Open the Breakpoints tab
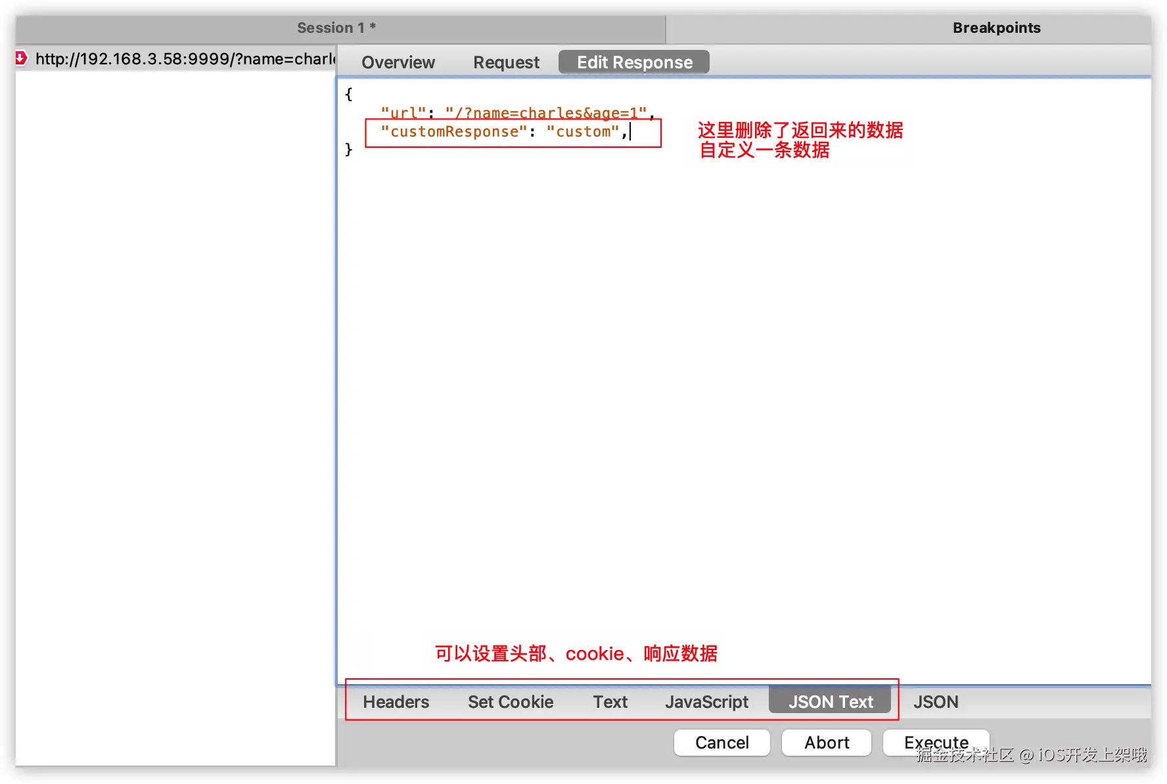1167x784 pixels. (996, 27)
